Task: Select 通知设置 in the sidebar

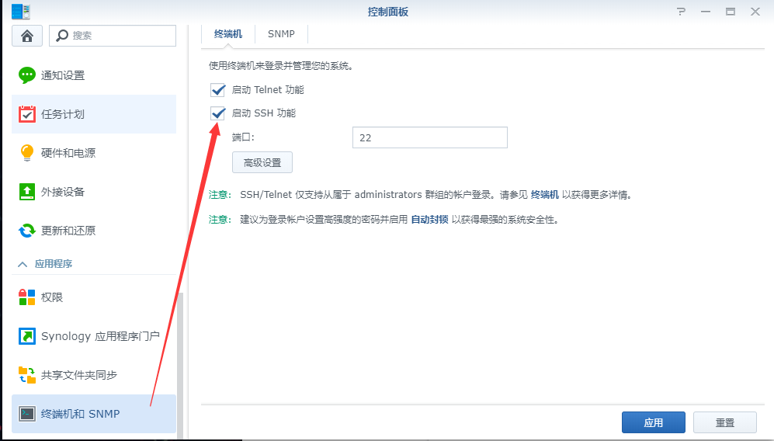Action: (x=94, y=75)
